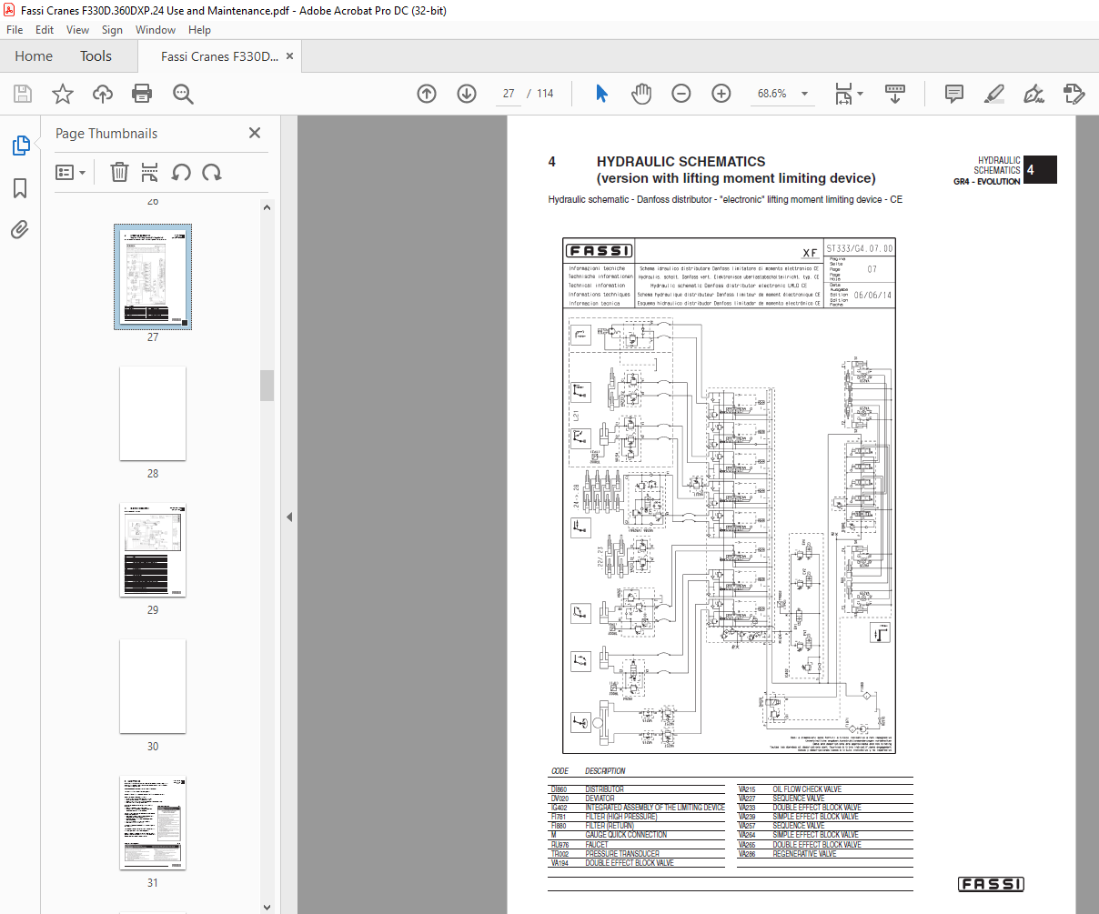Click the fit page width icon
This screenshot has width=1099, height=914.
coord(843,94)
